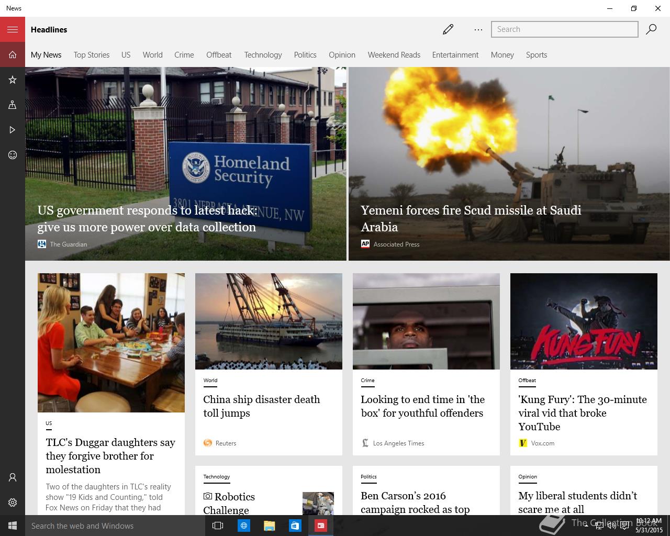
Task: Open Task View in the taskbar
Action: [218, 526]
